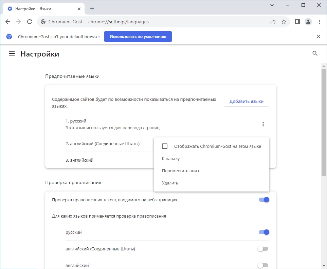Open the settings hamburger menu
Screen dimensions: 327x269
(12, 54)
